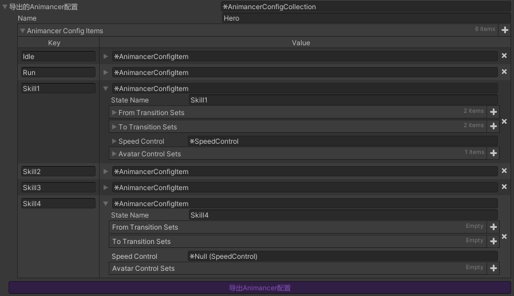This screenshot has width=514, height=296.
Task: Edit the State Name field with Skill1
Action: coord(343,100)
